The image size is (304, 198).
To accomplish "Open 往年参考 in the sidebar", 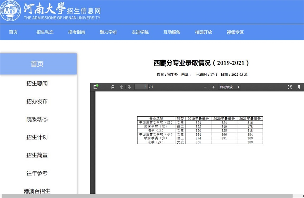I will pos(37,173).
